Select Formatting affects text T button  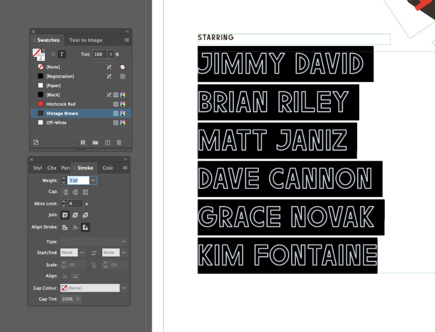click(x=61, y=54)
